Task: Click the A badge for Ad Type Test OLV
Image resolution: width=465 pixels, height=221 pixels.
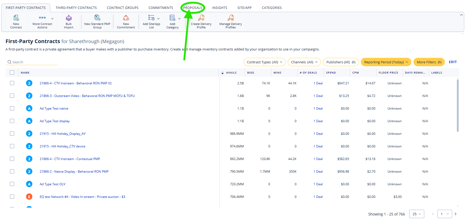Action: click(29, 184)
